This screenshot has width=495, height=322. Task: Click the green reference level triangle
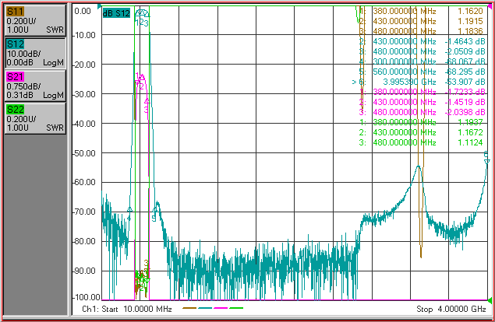pos(490,299)
